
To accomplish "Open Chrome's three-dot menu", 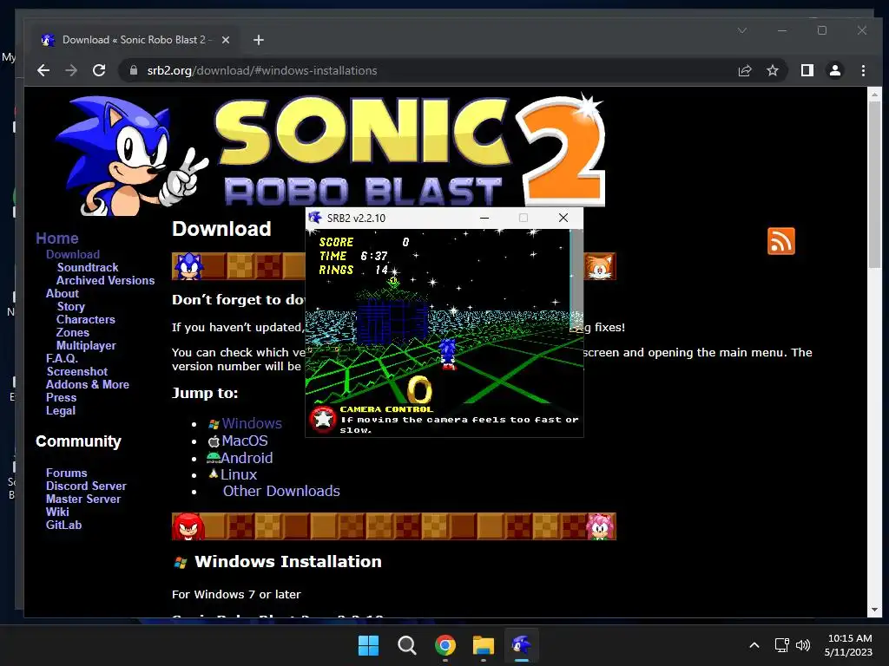I will tap(863, 70).
